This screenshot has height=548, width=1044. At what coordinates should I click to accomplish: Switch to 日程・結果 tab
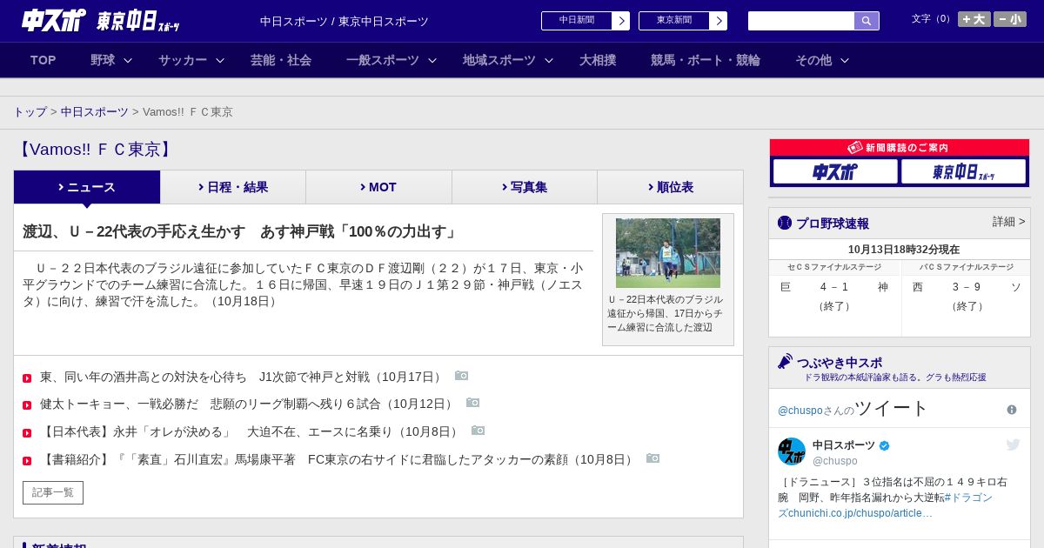pos(233,187)
